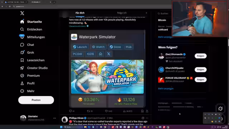Image resolution: width=229 pixels, height=129 pixels.
Task: Share the tweet via share icon
Action: coord(147,111)
